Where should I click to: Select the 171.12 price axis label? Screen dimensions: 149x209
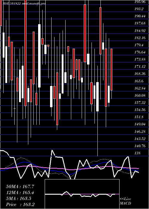tap(140, 67)
